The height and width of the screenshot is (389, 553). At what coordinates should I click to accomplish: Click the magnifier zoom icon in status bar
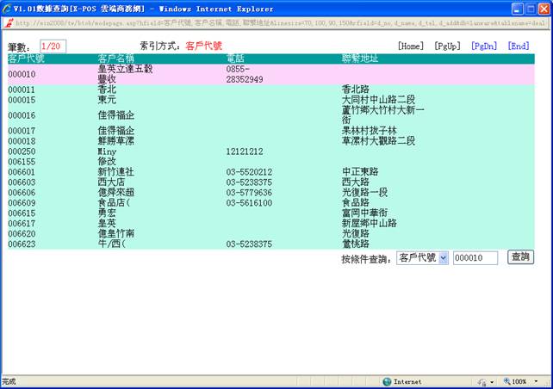point(505,381)
